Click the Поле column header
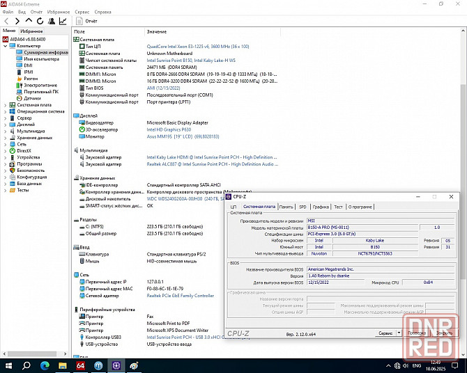The image size is (467, 373). click(79, 31)
